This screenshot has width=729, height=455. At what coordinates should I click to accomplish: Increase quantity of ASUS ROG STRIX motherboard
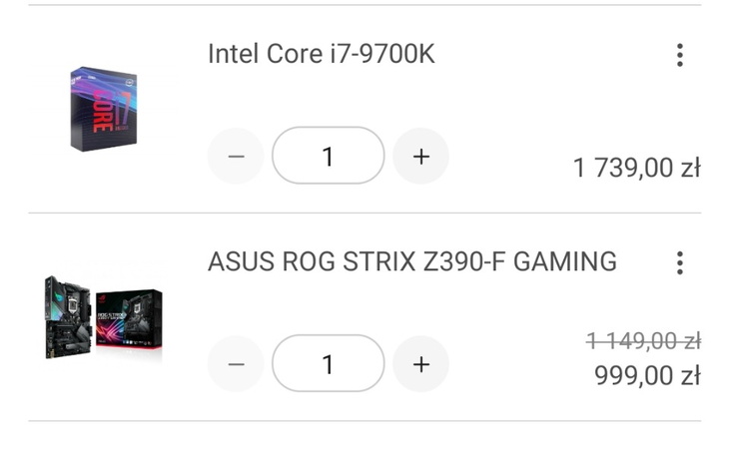tap(420, 364)
